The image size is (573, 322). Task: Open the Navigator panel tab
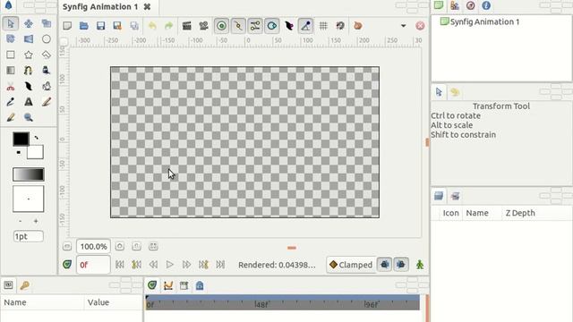pos(471,5)
